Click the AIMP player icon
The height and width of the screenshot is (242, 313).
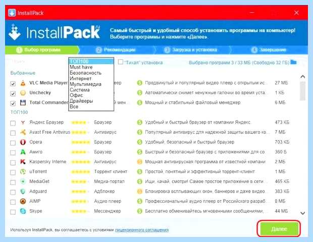pos(23,201)
